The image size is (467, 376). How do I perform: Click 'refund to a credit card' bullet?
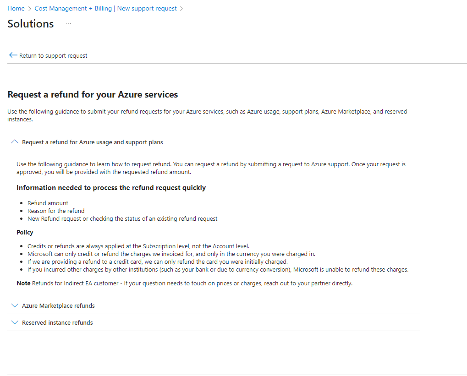[158, 262]
